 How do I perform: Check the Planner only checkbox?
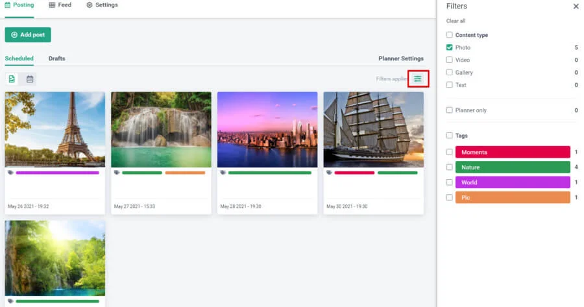[x=450, y=110]
